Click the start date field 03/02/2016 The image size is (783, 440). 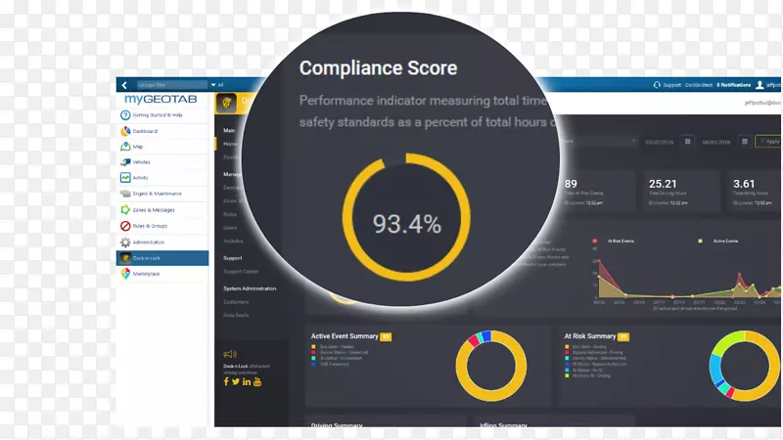[x=659, y=142]
